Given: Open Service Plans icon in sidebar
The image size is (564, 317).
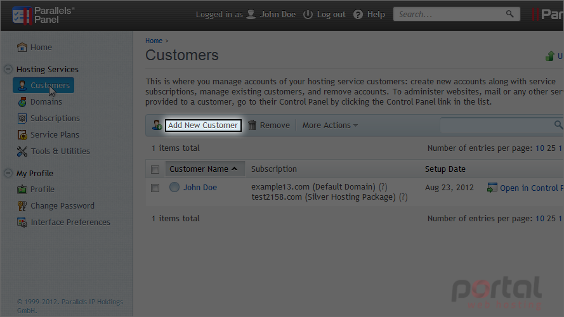Looking at the screenshot, I should click(x=22, y=135).
